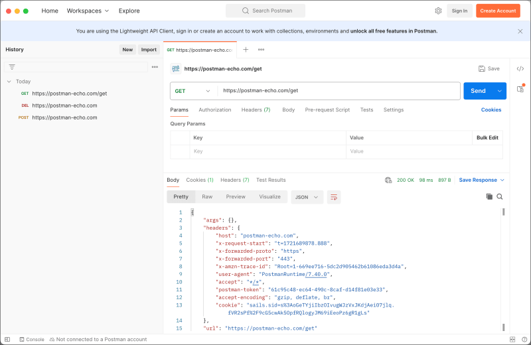Viewport: 531px width, 345px height.
Task: Add a new request tab with plus icon
Action: coord(246,50)
